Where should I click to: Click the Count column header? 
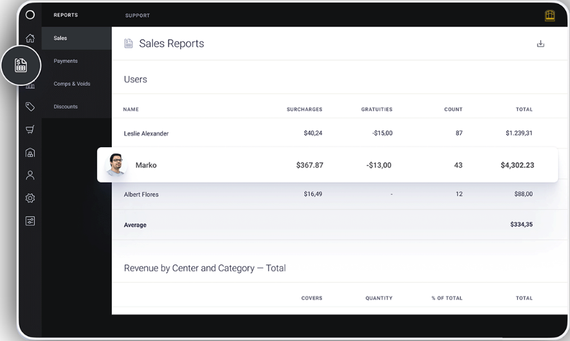click(454, 109)
